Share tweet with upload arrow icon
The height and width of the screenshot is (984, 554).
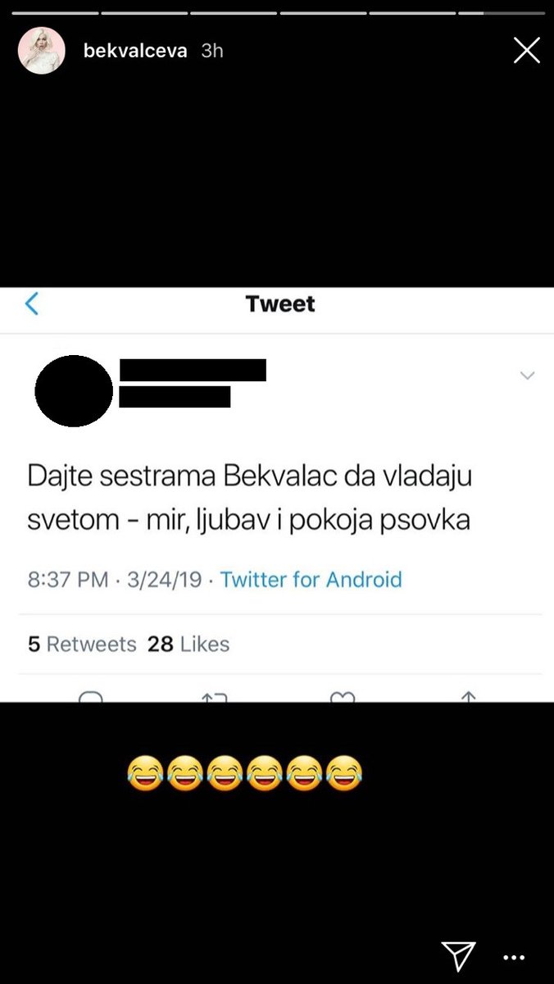(468, 696)
